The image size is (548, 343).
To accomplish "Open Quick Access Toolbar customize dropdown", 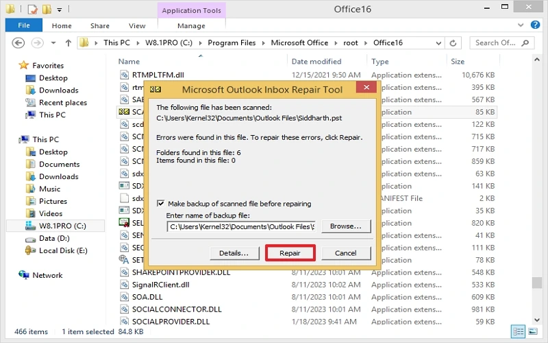I will tap(60, 10).
